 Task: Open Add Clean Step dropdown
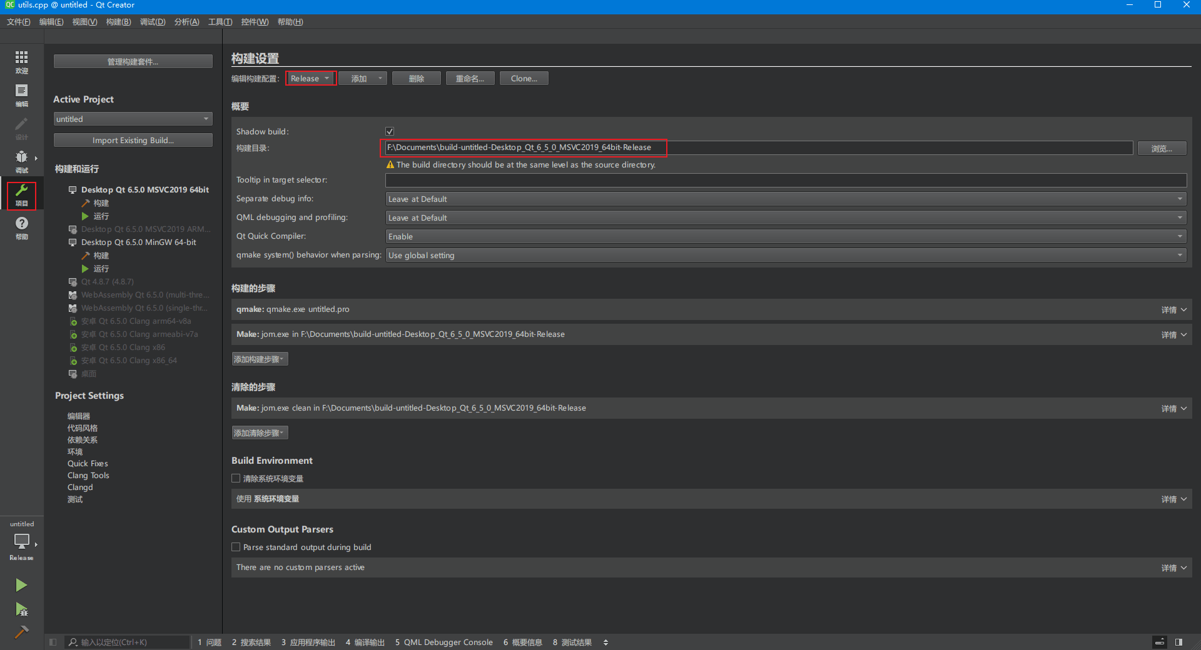[x=260, y=432]
